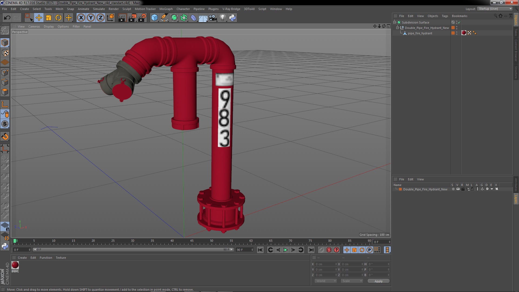This screenshot has height=292, width=519.
Task: Click orange layer color swatch of pipe_fire_hydrant
Action: (x=453, y=33)
